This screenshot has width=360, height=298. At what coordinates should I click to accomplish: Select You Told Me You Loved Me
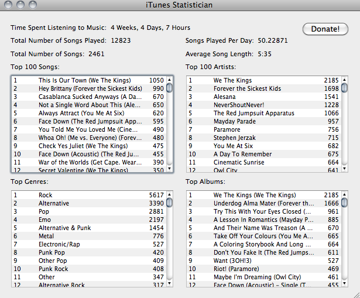pyautogui.click(x=89, y=130)
